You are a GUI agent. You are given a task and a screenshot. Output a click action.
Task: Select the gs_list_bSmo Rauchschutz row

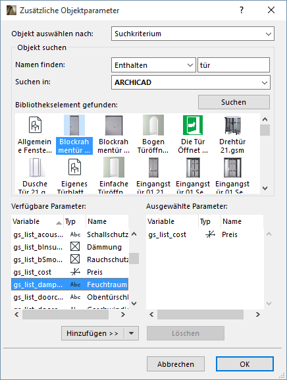tap(70, 259)
